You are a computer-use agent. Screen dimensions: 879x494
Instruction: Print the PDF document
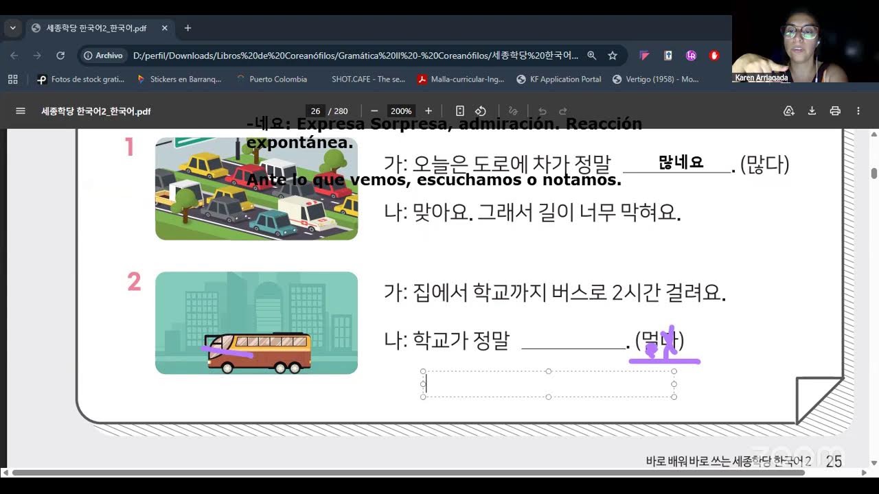tap(835, 111)
